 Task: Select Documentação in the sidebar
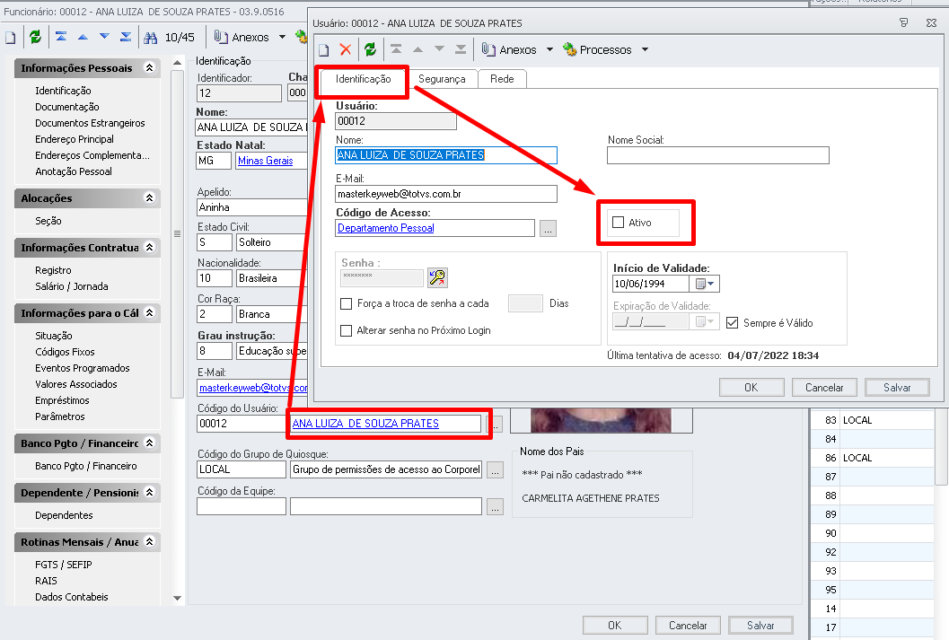(67, 107)
